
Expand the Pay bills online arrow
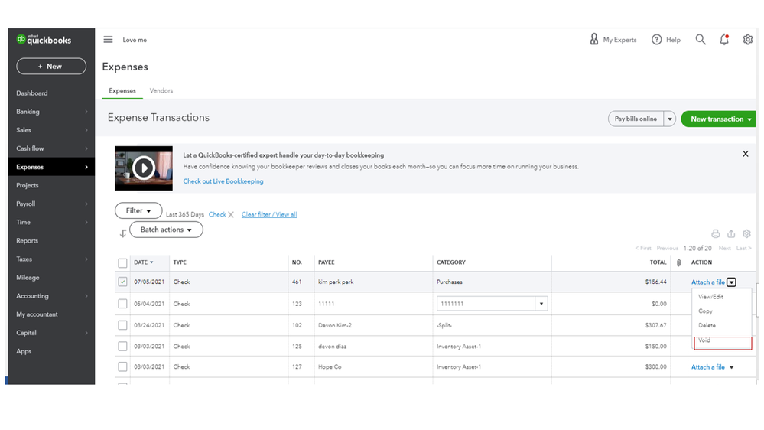[x=669, y=119]
